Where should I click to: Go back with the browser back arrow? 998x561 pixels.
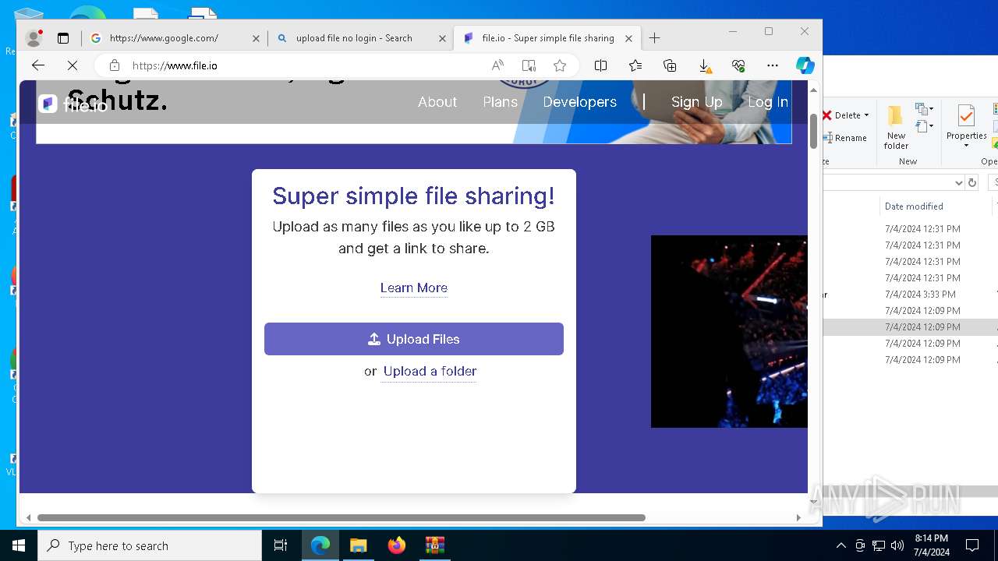(x=38, y=65)
